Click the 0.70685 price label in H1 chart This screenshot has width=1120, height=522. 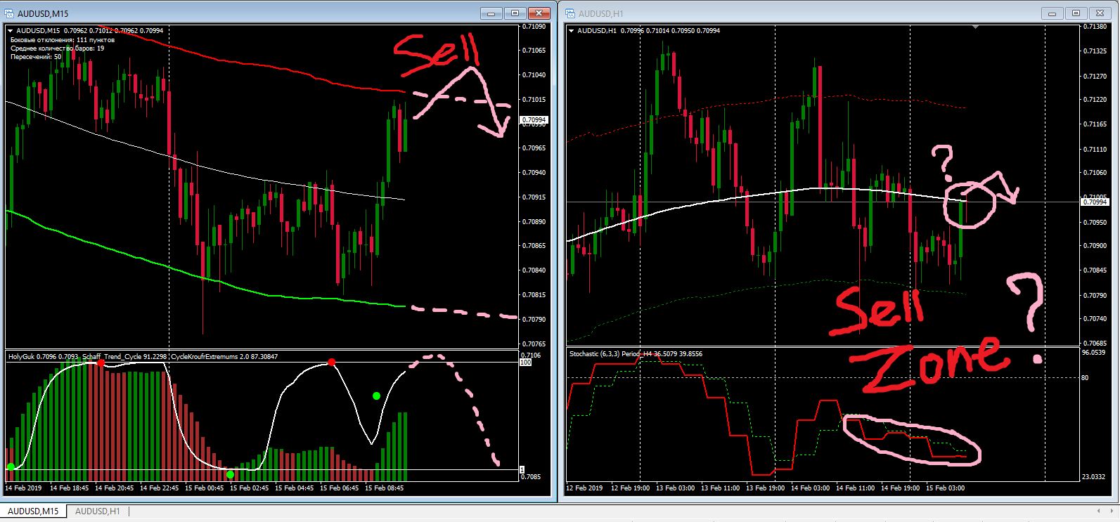(x=1095, y=344)
